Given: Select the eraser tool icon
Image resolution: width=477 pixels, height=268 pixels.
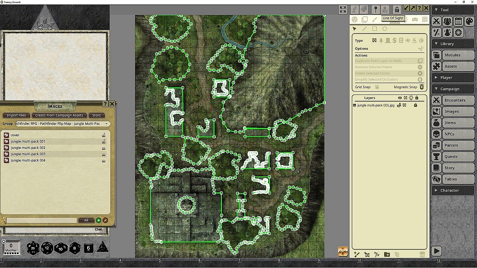Looking at the screenshot, I should [x=364, y=9].
